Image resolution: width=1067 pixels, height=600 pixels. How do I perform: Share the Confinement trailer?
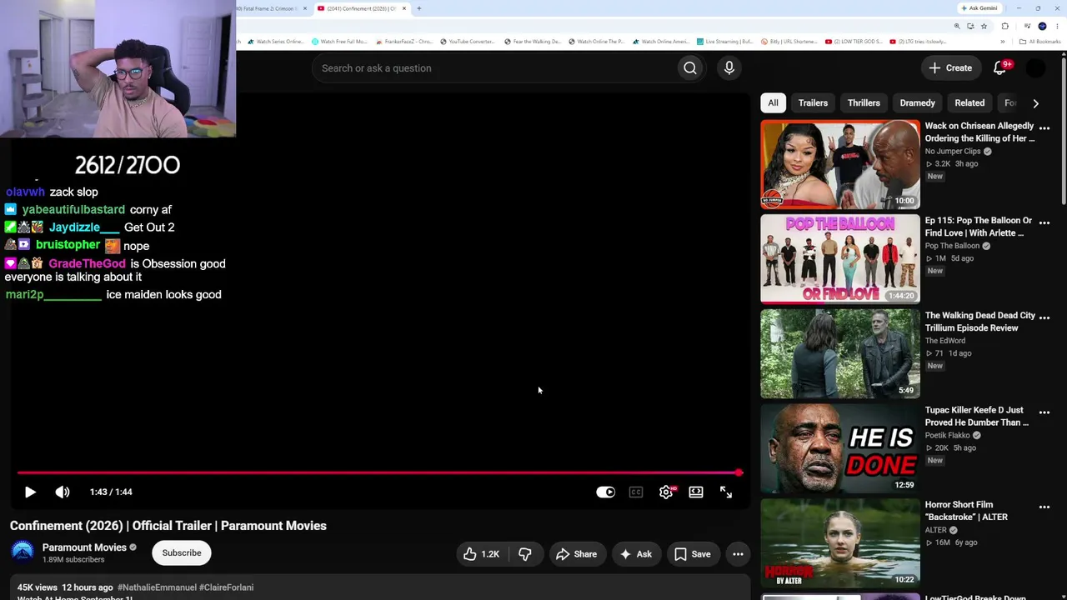click(x=576, y=554)
